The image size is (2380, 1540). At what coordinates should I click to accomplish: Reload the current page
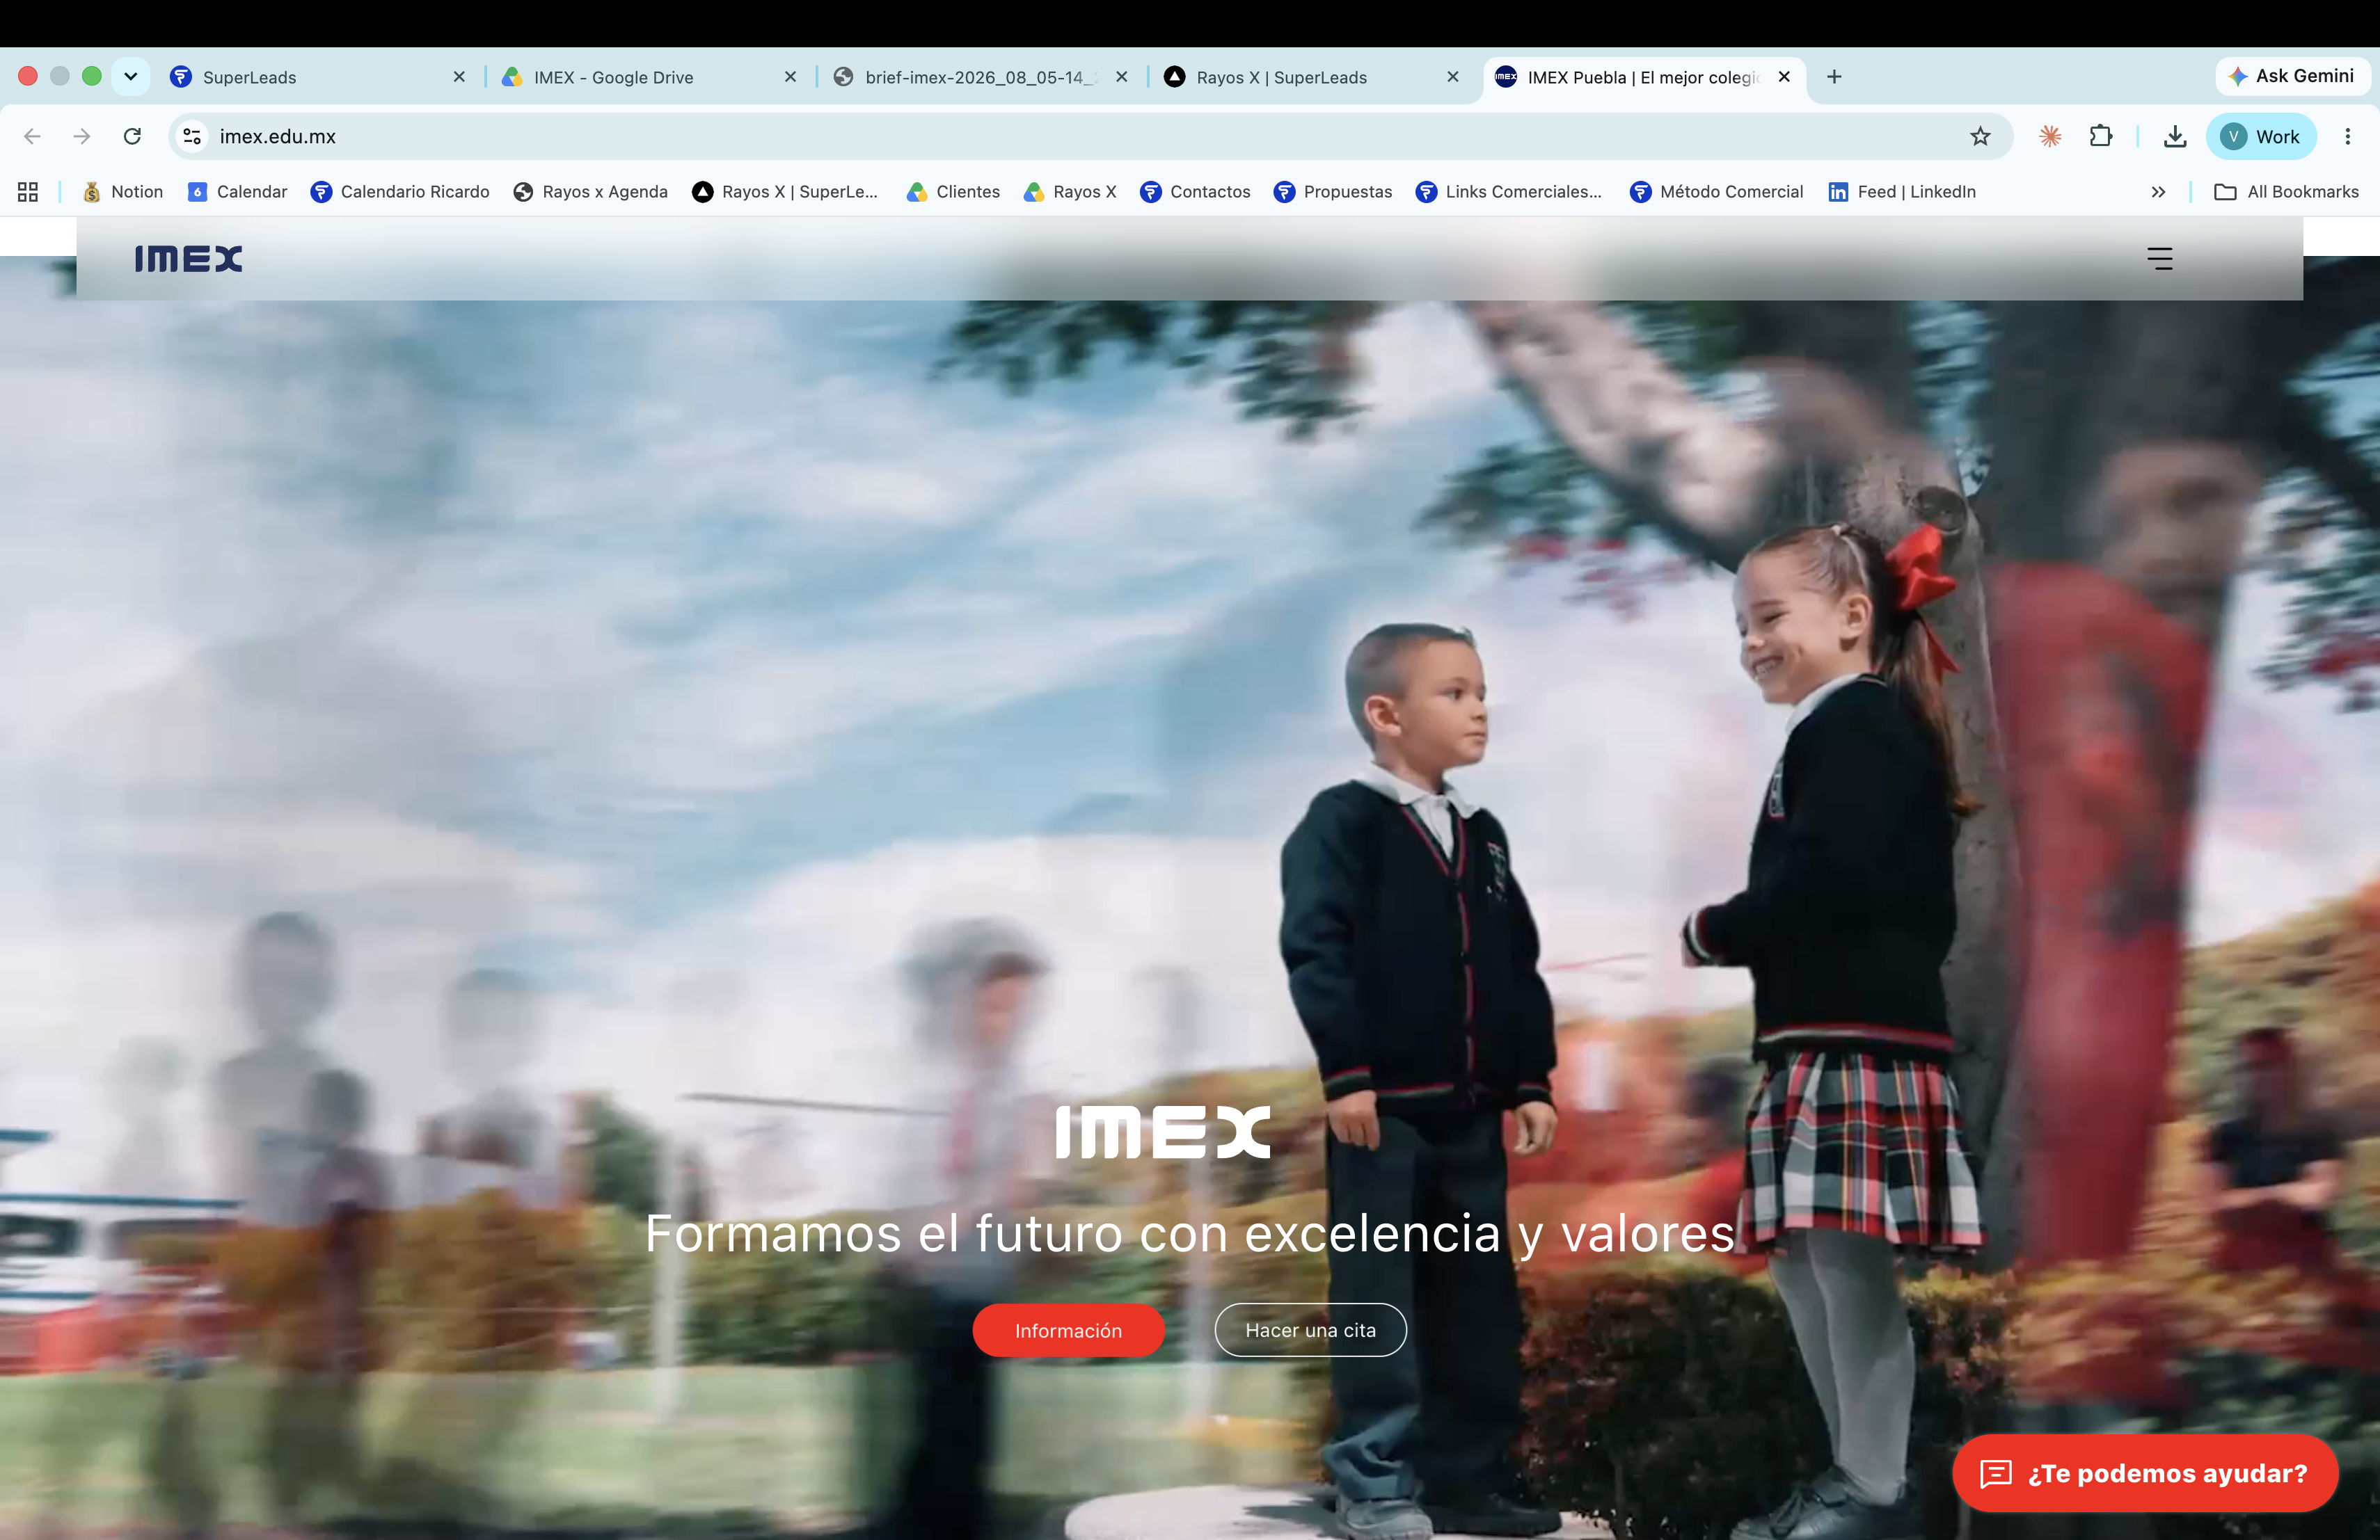pos(132,136)
